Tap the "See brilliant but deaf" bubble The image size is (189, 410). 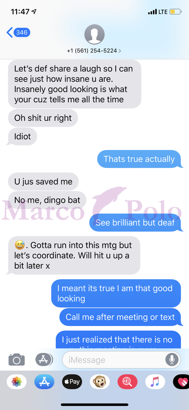136,222
